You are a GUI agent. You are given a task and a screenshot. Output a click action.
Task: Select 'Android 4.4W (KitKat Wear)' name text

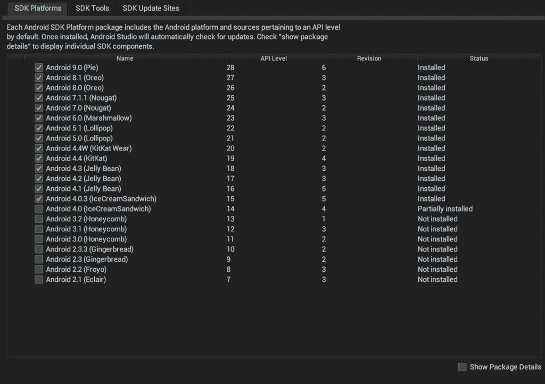point(89,148)
